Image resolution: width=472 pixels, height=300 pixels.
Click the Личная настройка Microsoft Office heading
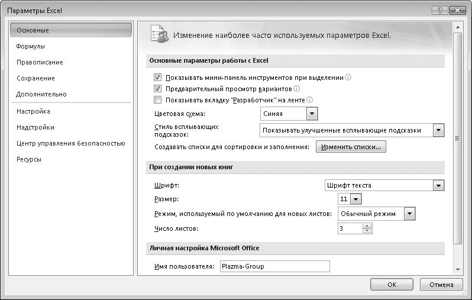[x=205, y=248]
